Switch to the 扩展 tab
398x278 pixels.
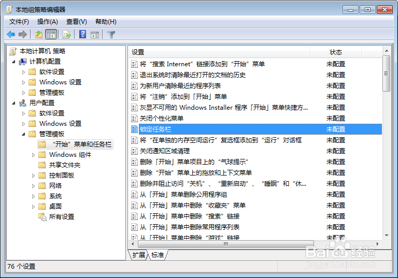coord(138,255)
